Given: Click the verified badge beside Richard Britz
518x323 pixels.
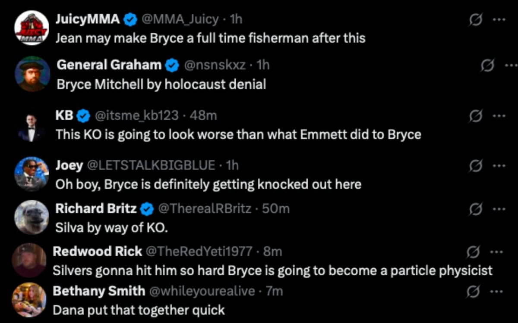Looking at the screenshot, I should click(147, 208).
